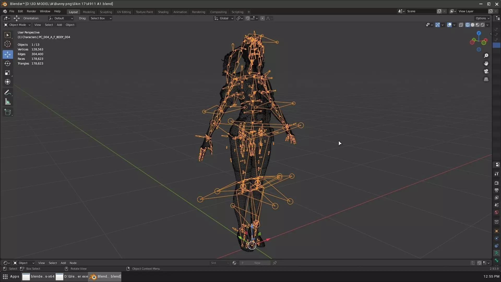Viewport: 501px width, 282px height.
Task: Open the Render menu
Action: [31, 11]
